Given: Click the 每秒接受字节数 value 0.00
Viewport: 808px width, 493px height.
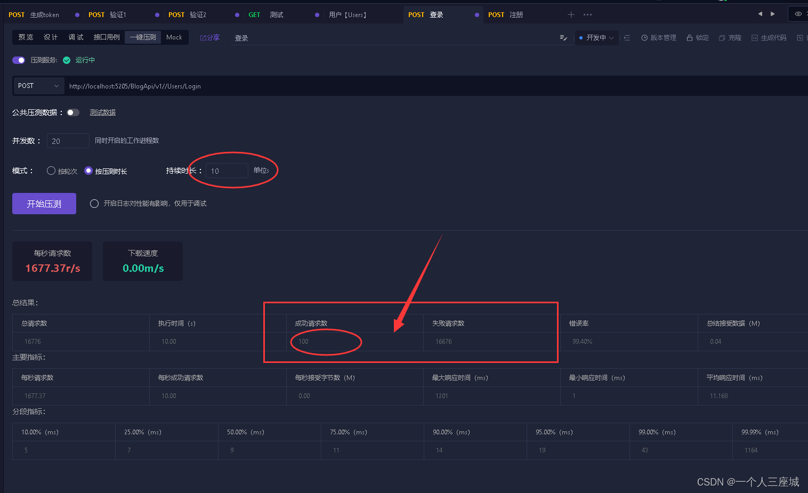Looking at the screenshot, I should (304, 396).
